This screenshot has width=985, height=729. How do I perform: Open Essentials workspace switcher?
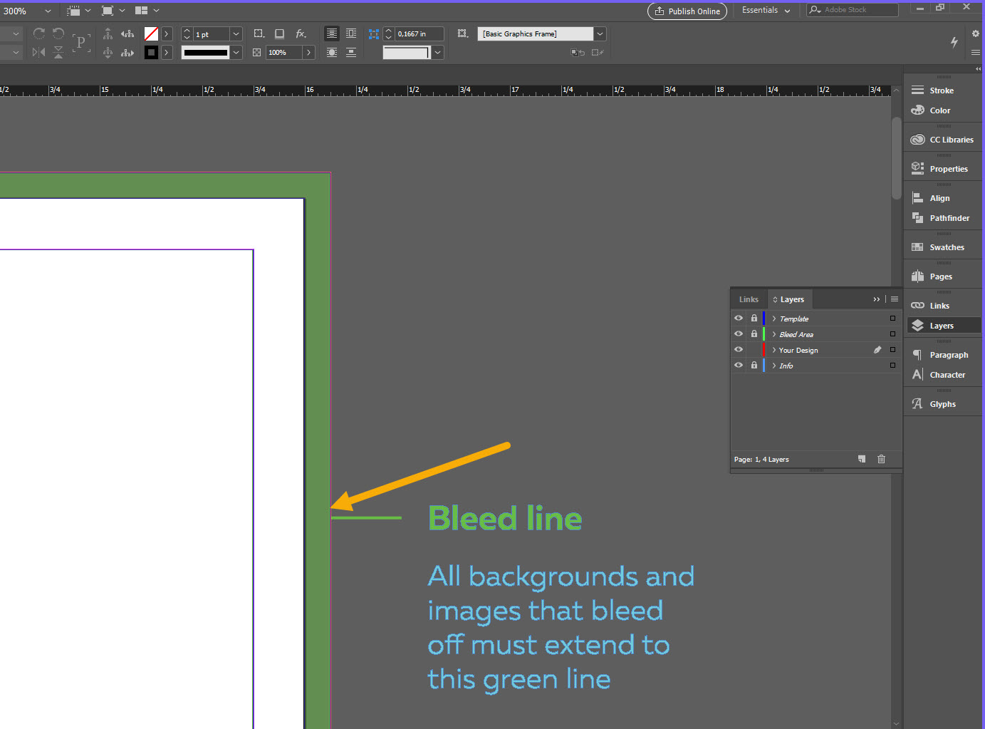point(766,10)
